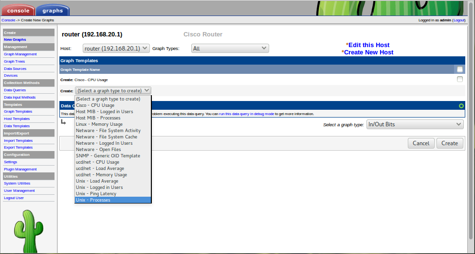Pick Linux - Memory Usage in dropdown list

point(99,124)
